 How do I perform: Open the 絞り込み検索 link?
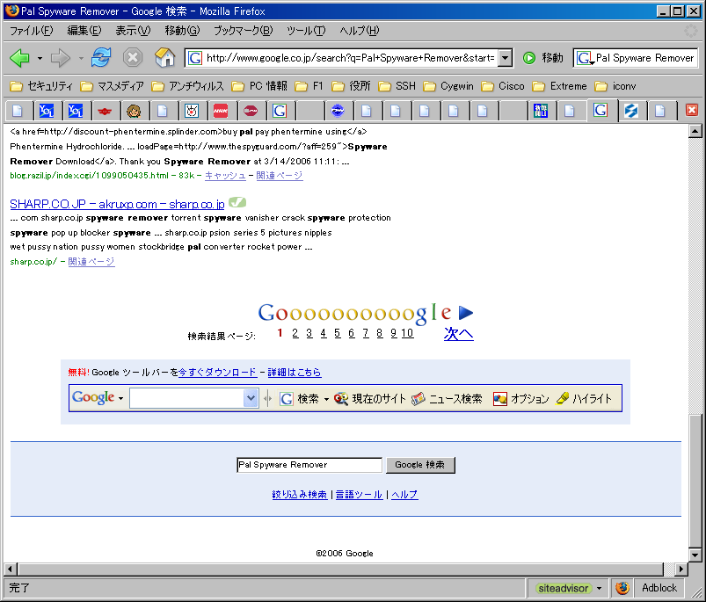coord(300,495)
